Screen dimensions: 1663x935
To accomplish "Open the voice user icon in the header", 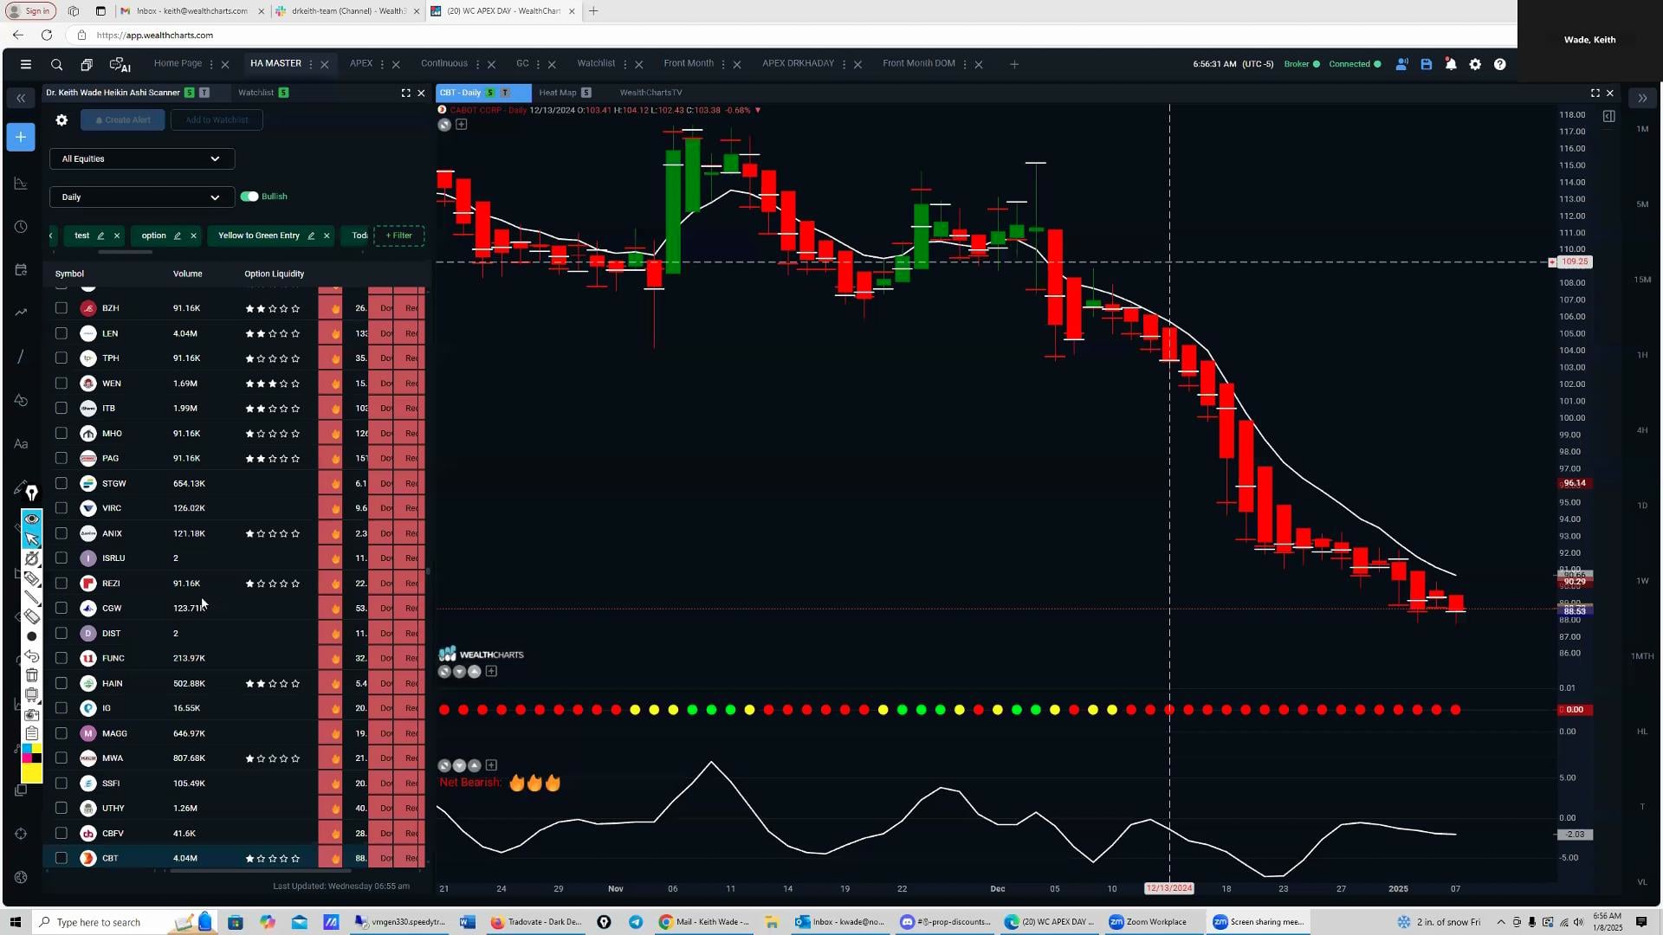I will click(x=1401, y=64).
